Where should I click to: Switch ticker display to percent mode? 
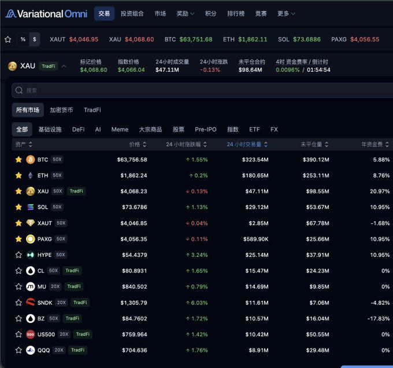click(23, 39)
